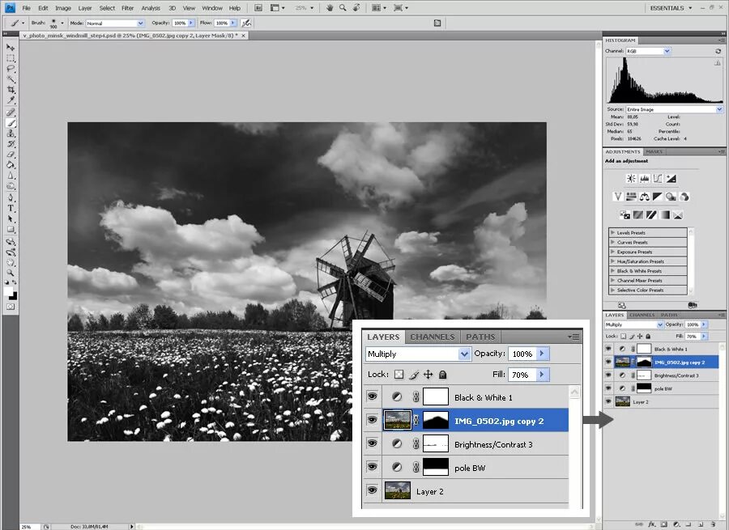Refresh the histogram with the refresh icon
This screenshot has width=729, height=530.
tap(718, 51)
